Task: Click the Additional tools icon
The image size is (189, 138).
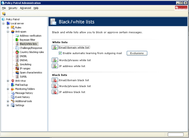Action: (13, 101)
